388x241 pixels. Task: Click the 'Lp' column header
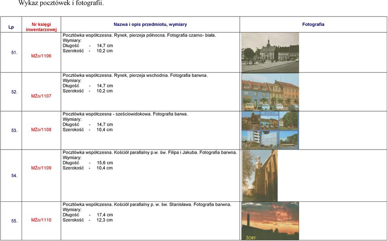click(x=11, y=27)
